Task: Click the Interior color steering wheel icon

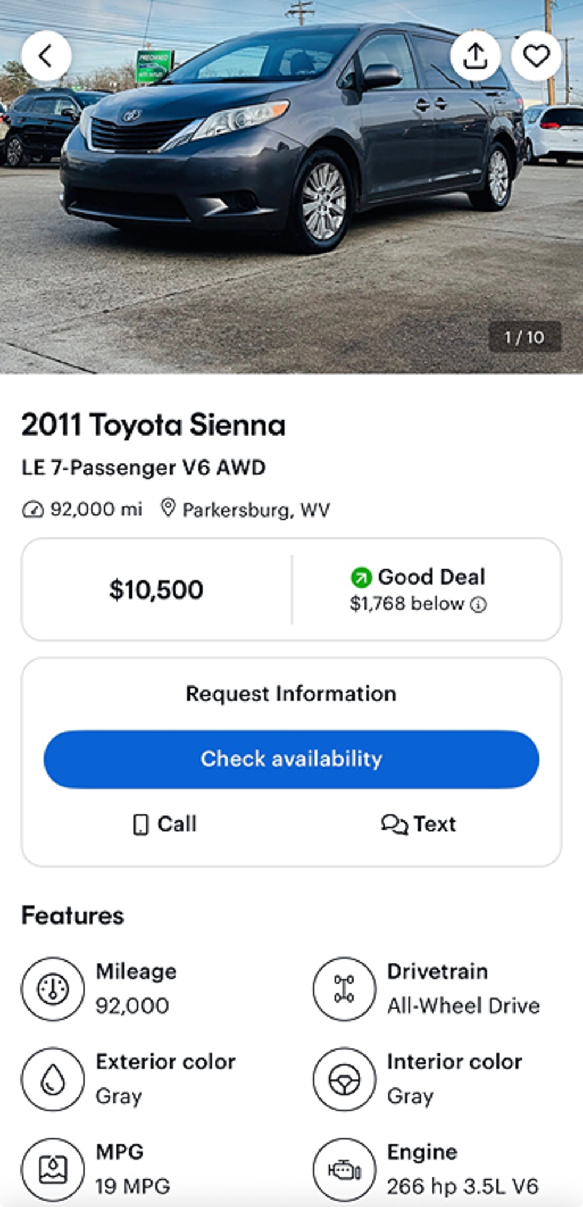Action: (344, 1079)
